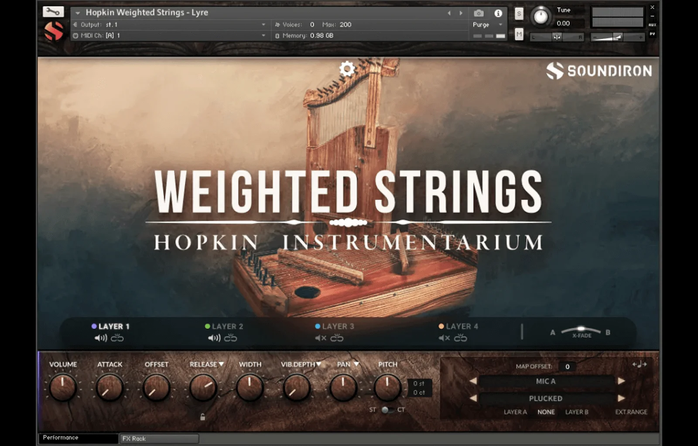
Task: Choose the LAYER B assignment option
Action: pyautogui.click(x=577, y=412)
